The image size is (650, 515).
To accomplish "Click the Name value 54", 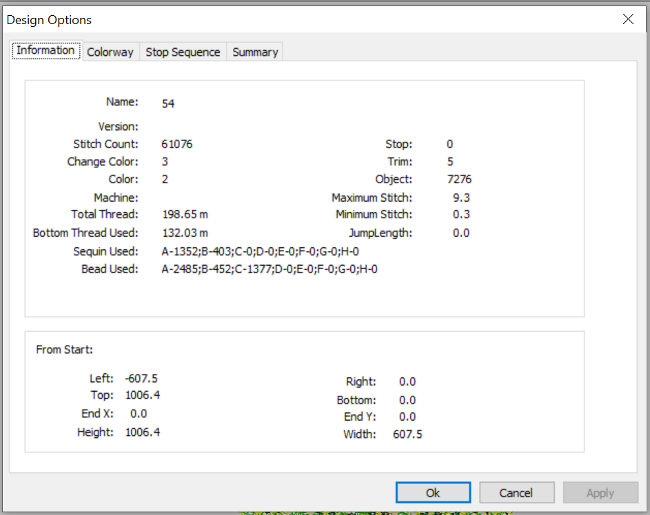I will (168, 103).
